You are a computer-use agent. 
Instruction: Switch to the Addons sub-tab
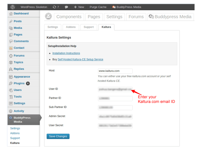pyautogui.click(x=71, y=27)
